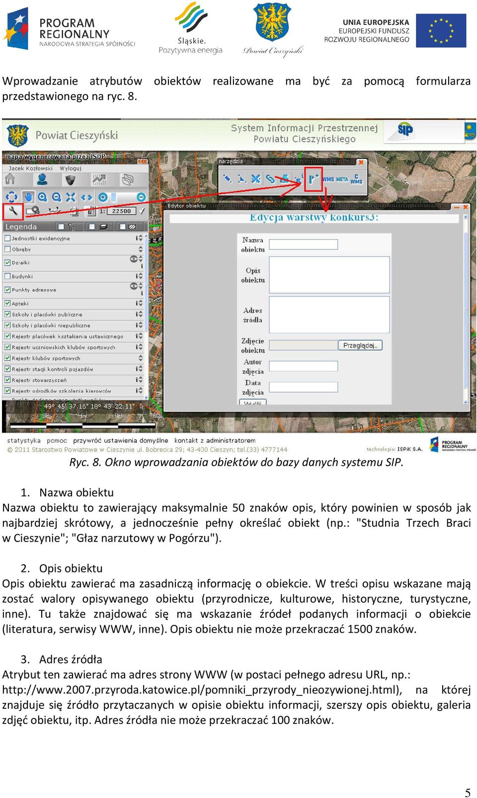Screen dimensions: 477x798
Task: Uncheck Rejestr klubów sportowych layer
Action: pos(7,358)
